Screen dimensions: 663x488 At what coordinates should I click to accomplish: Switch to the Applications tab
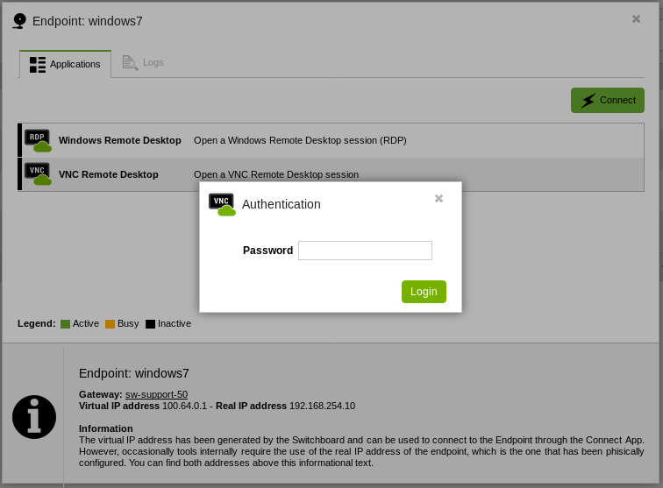[x=66, y=64]
